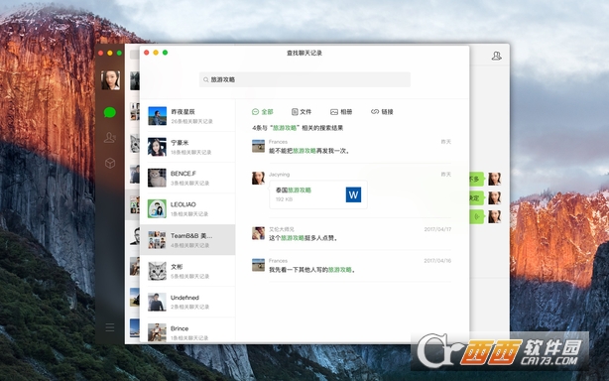This screenshot has height=381, width=609.
Task: Click the avatar beside the voice message
Action: point(494,216)
